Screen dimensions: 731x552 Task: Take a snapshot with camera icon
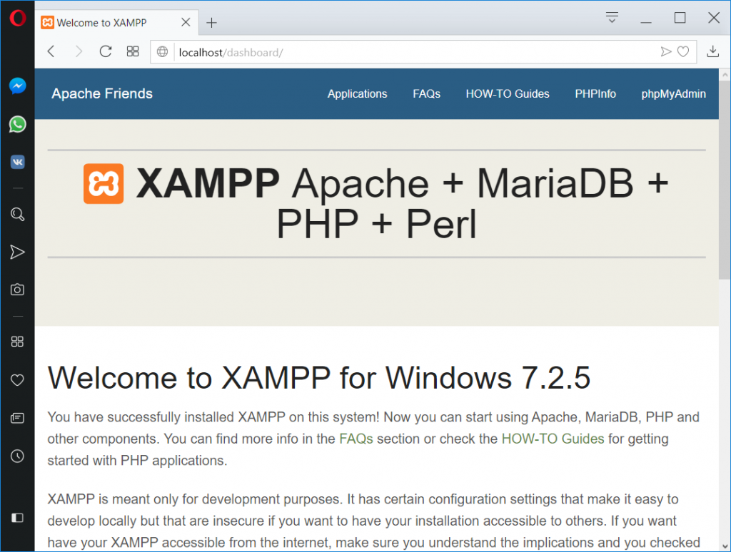coord(17,290)
